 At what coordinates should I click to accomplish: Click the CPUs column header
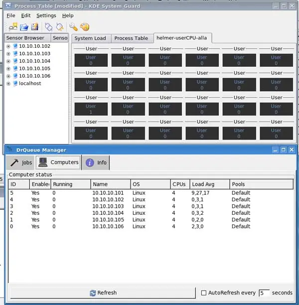[180, 184]
